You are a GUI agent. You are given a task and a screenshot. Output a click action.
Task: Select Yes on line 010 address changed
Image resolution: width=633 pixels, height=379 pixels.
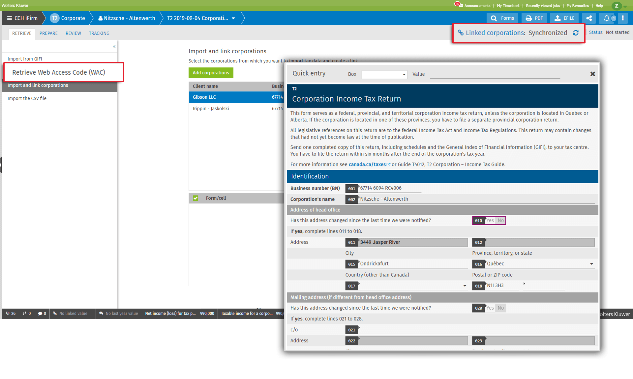pos(490,220)
